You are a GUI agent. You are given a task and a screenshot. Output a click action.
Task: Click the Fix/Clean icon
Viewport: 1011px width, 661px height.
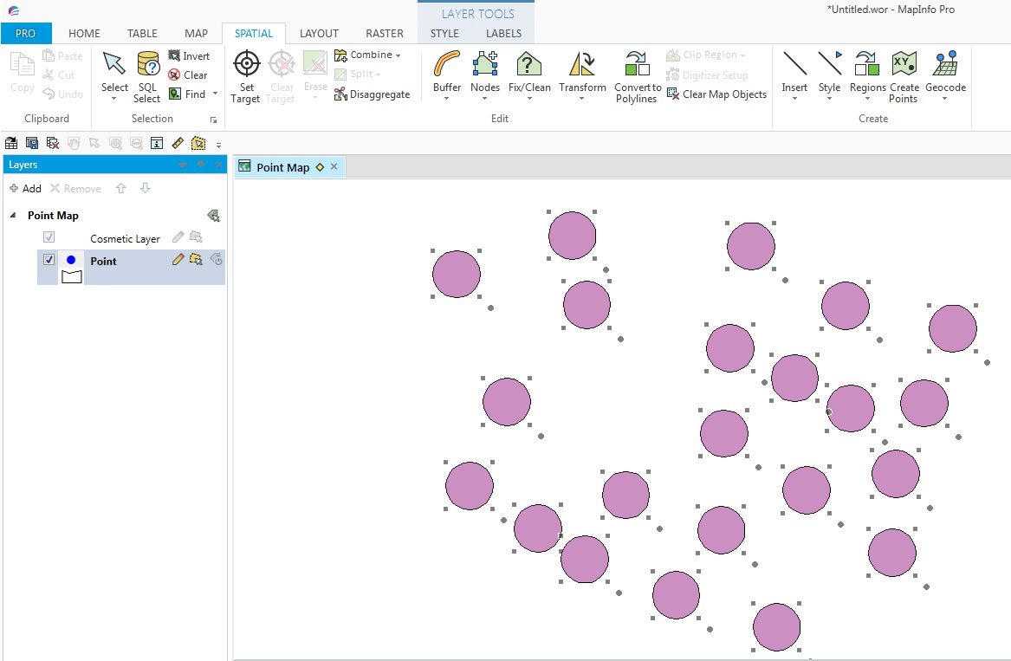[x=528, y=65]
